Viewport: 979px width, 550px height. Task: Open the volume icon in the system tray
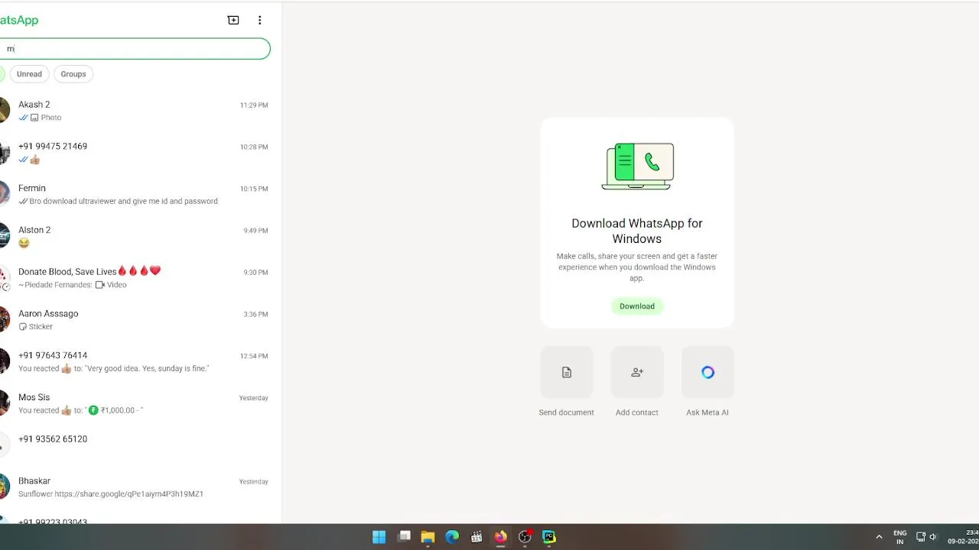933,537
